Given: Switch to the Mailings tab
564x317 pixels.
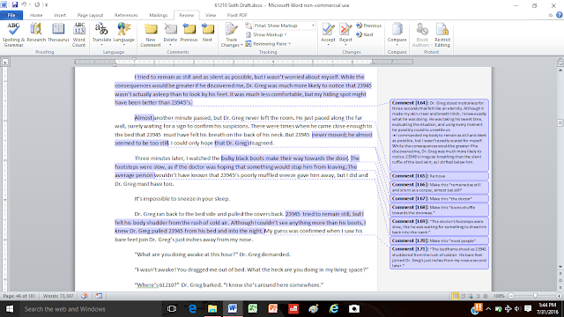Looking at the screenshot, I should coord(159,15).
